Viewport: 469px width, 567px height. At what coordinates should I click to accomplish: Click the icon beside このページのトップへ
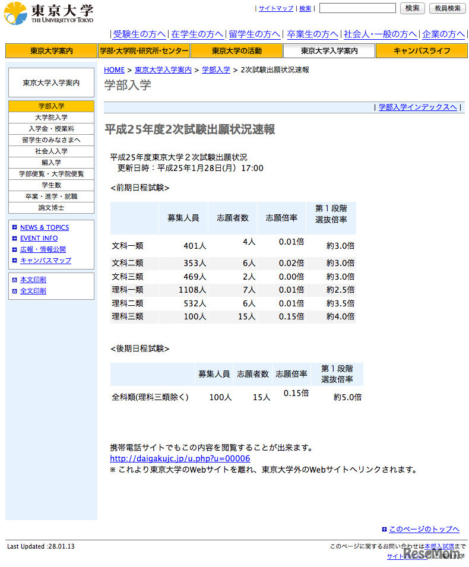(x=384, y=529)
